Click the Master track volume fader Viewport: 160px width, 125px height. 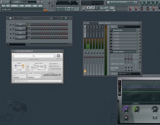[x=85, y=57]
